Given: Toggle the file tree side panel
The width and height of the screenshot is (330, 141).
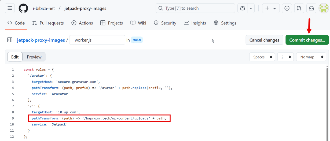Looking at the screenshot, I should point(10,40).
